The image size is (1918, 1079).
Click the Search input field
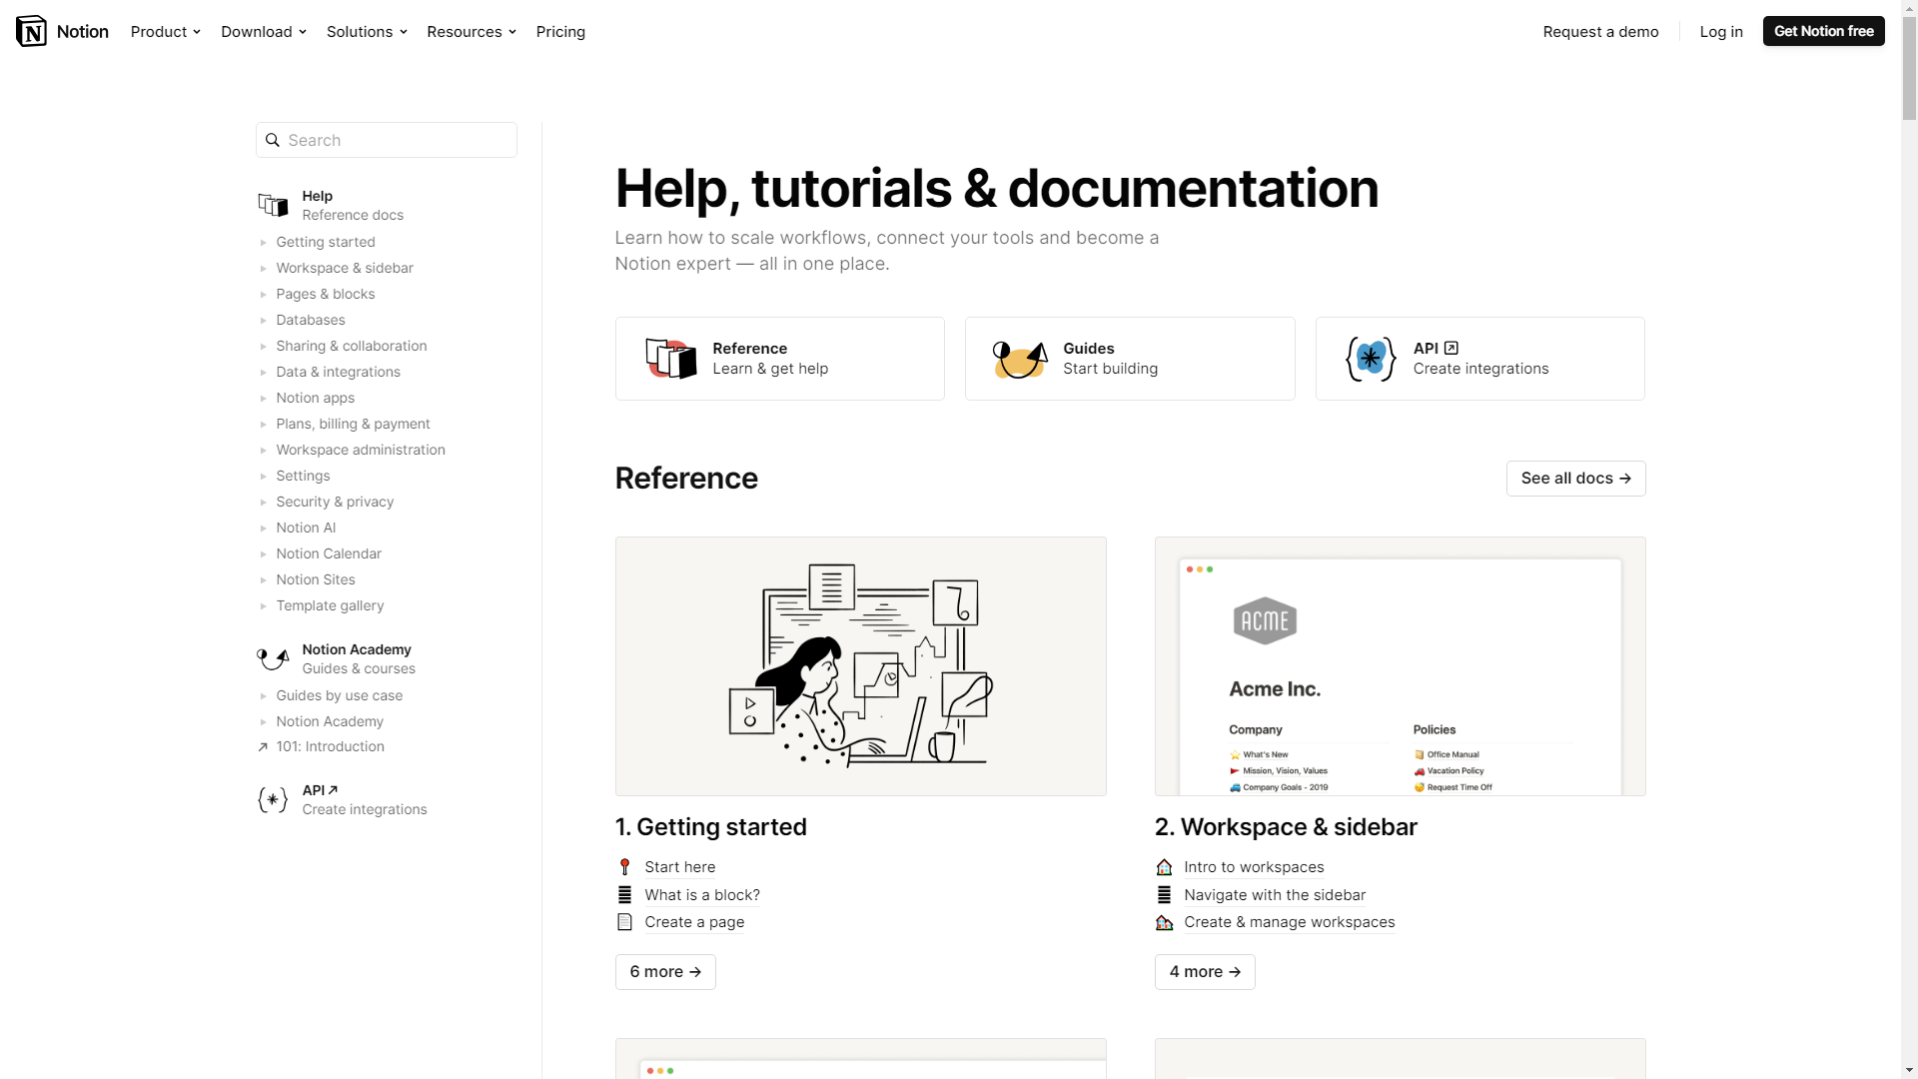click(x=387, y=140)
